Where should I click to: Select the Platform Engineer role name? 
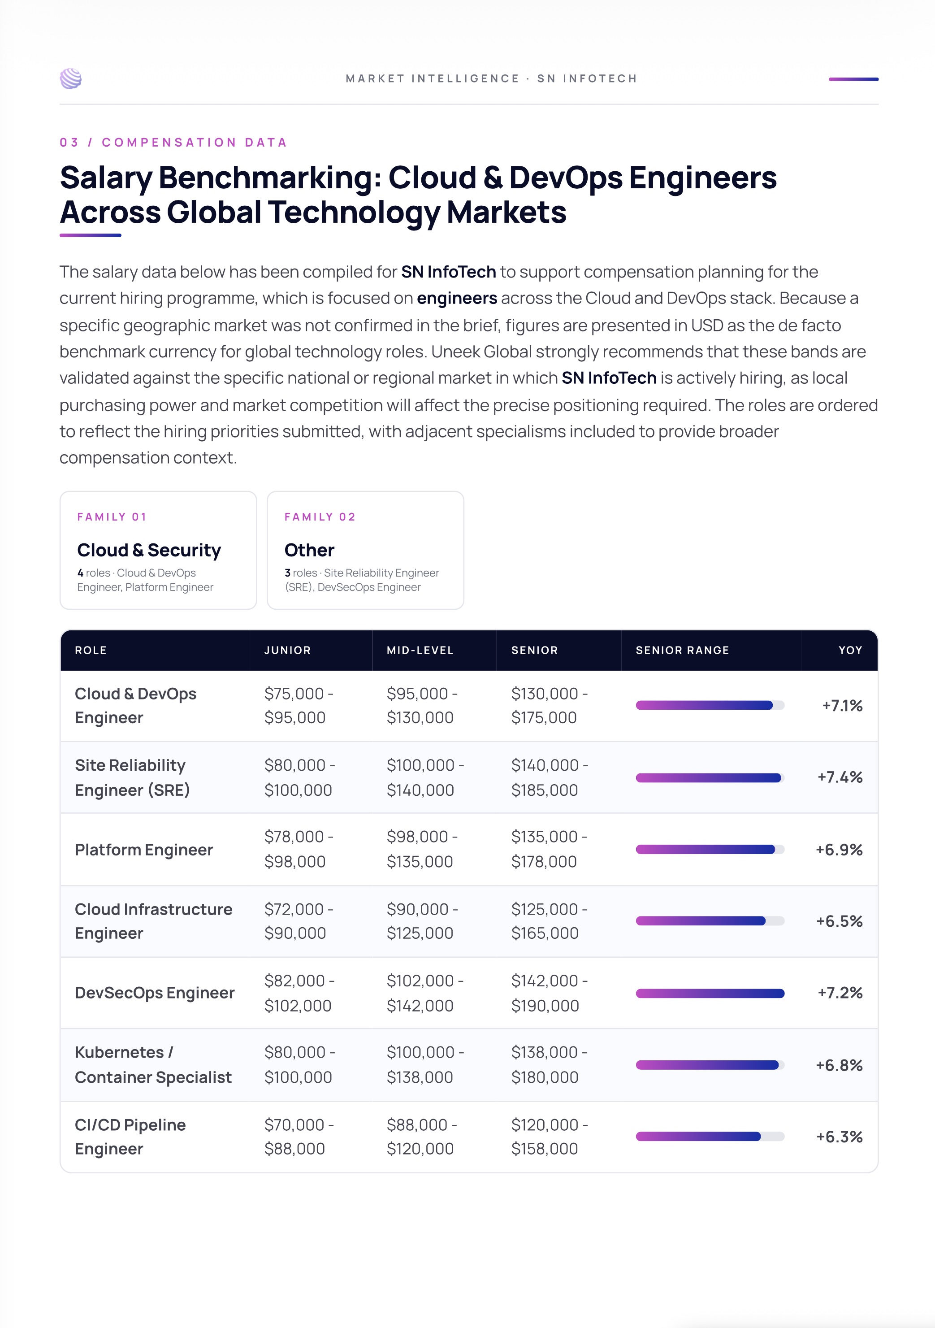[144, 850]
